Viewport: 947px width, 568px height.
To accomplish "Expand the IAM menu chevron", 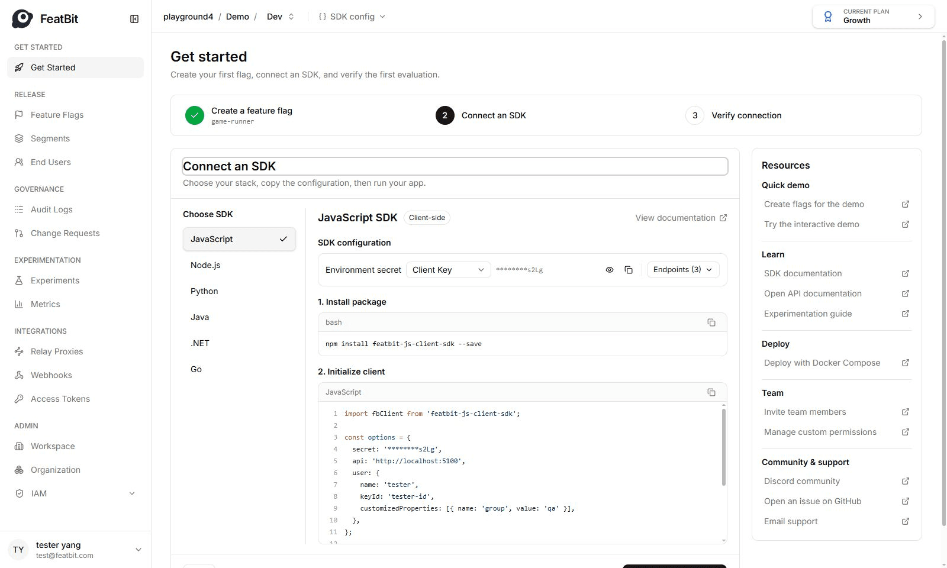I will (132, 493).
